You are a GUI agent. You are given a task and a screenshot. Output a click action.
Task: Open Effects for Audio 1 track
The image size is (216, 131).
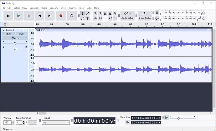pyautogui.click(x=15, y=38)
